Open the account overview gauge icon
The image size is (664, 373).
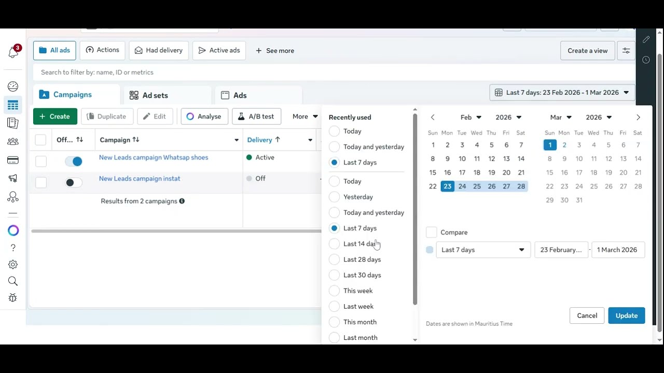click(x=13, y=87)
